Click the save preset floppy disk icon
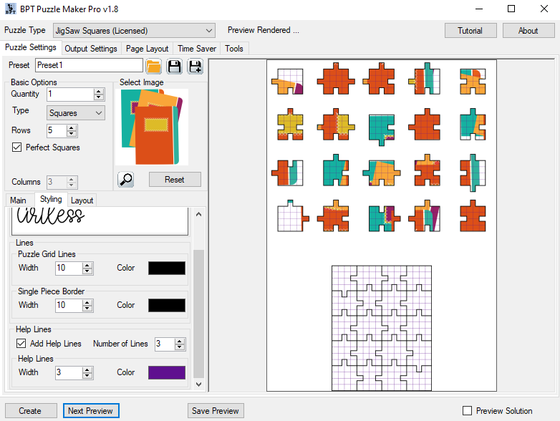 [x=174, y=67]
